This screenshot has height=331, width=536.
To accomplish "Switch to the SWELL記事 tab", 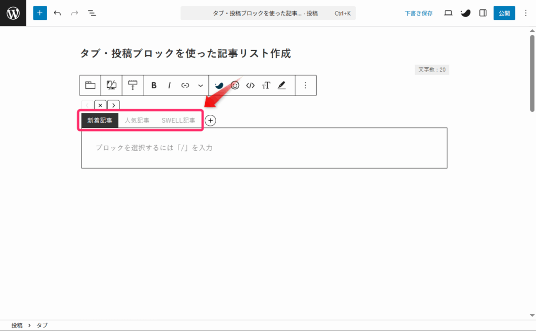I will pyautogui.click(x=178, y=120).
